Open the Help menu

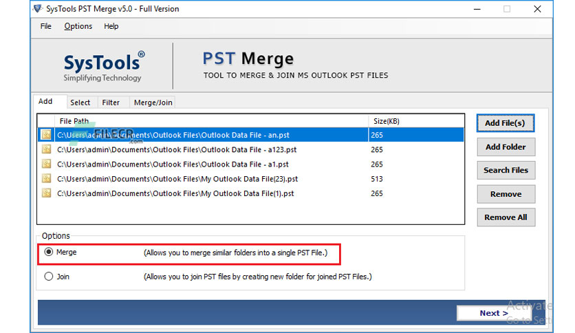[111, 26]
